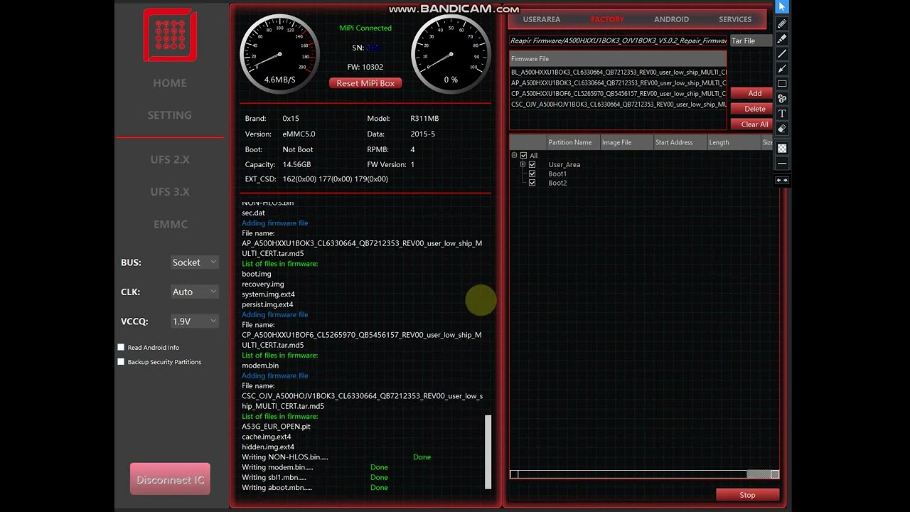Click the firmware path input field
The width and height of the screenshot is (910, 512).
pyautogui.click(x=618, y=41)
